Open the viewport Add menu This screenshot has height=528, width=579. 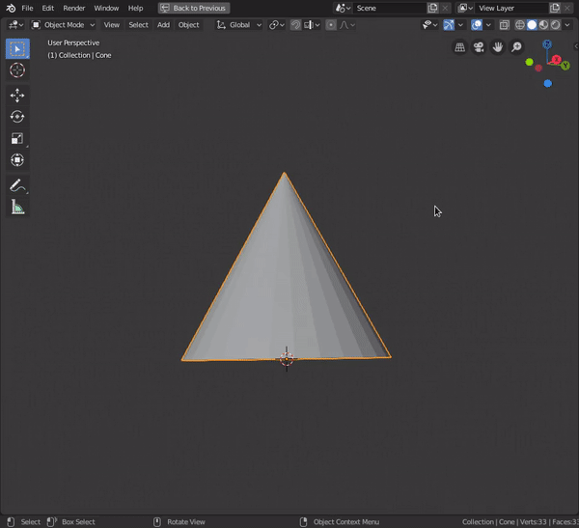coord(164,25)
